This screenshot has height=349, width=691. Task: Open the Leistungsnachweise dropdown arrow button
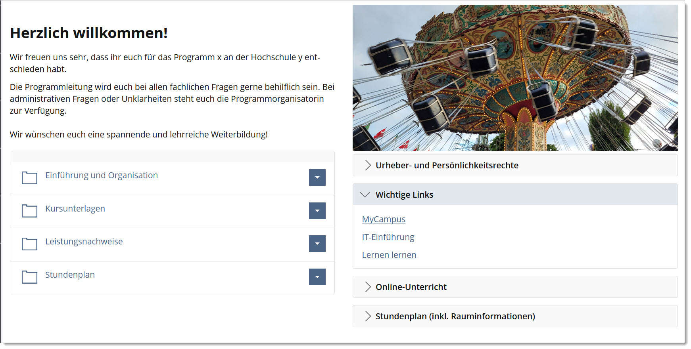point(317,244)
